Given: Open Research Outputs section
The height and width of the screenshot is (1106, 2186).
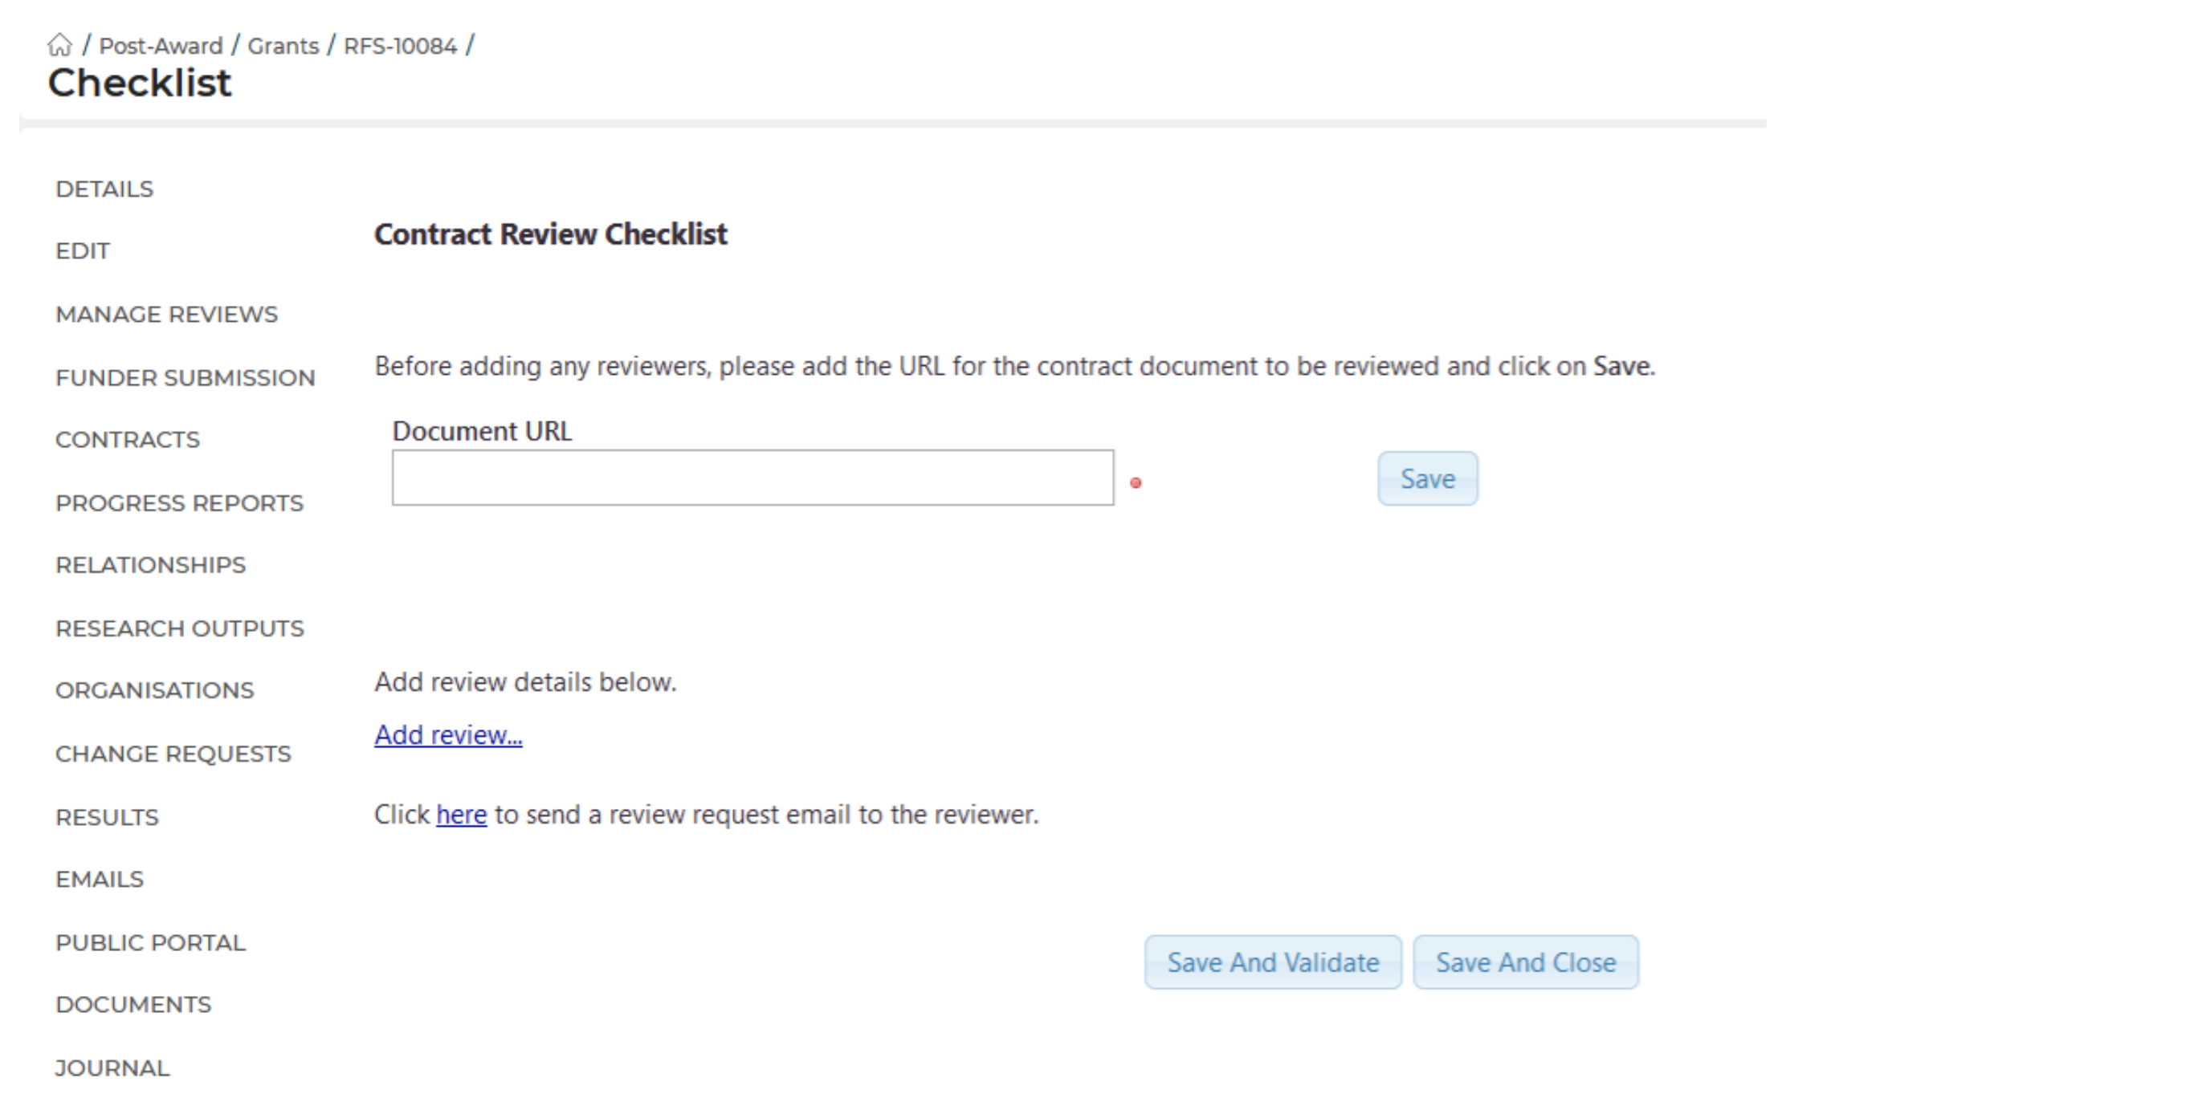Looking at the screenshot, I should point(179,628).
